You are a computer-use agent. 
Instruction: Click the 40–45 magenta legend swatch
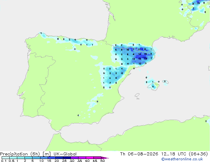point(90,158)
